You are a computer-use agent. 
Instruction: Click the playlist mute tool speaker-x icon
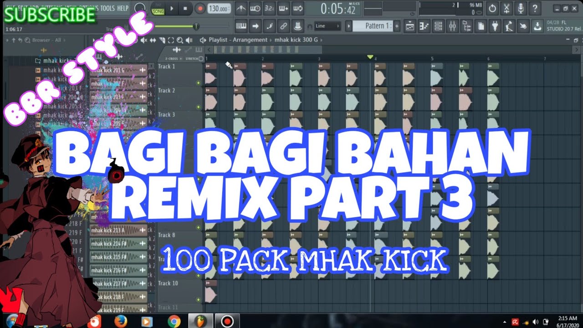(x=145, y=40)
